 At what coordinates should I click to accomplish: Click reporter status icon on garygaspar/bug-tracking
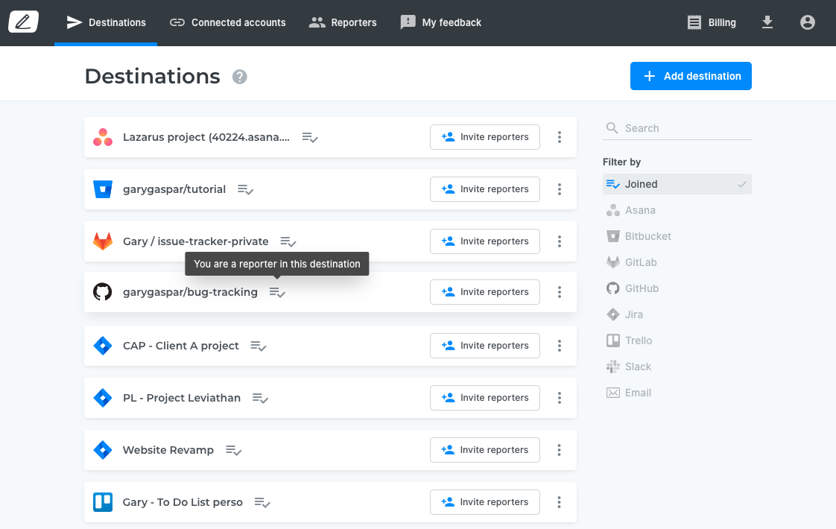[x=277, y=293]
